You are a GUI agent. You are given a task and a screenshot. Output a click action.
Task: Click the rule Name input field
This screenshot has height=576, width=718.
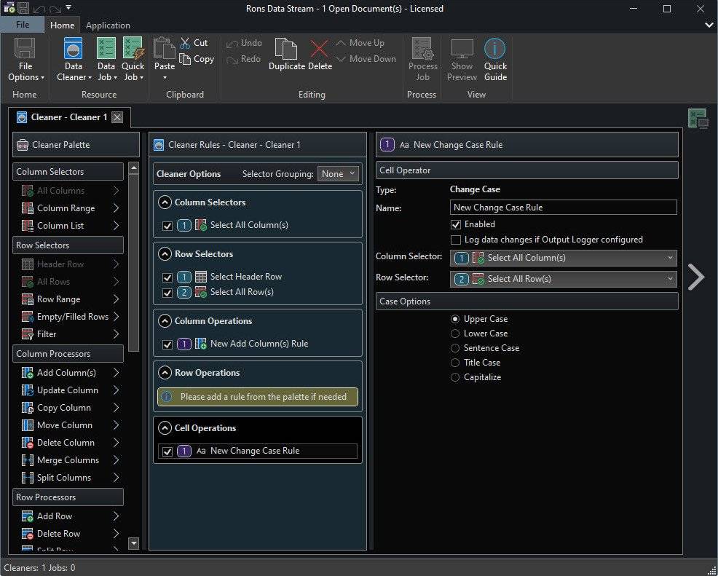(563, 208)
